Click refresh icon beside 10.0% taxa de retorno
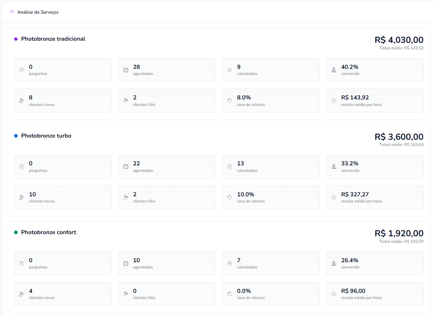 tap(230, 197)
